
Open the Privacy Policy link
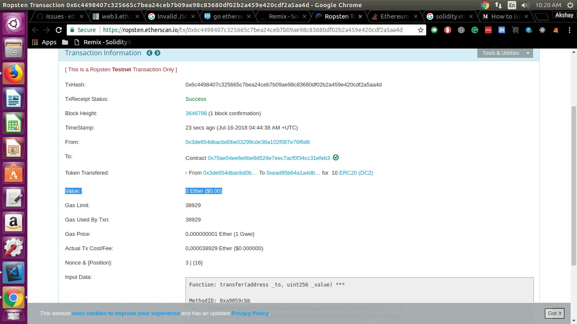click(250, 313)
